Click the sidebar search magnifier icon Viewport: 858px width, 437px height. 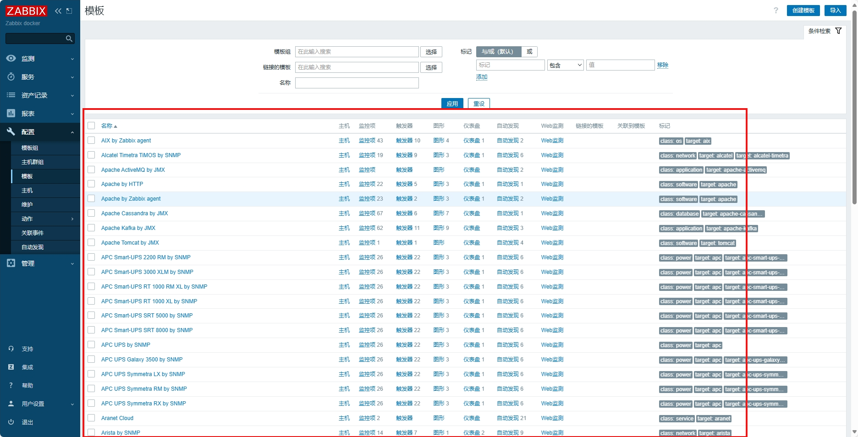tap(69, 38)
